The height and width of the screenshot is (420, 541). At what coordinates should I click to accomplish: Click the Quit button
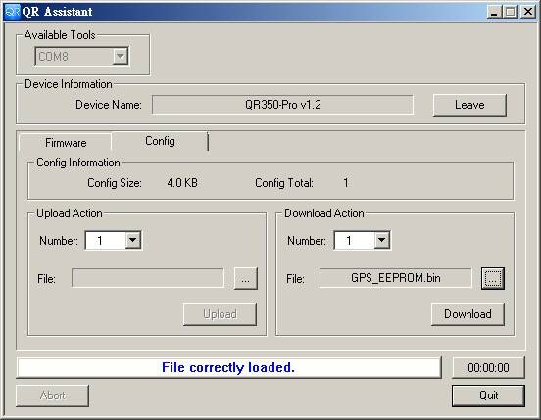coord(488,396)
